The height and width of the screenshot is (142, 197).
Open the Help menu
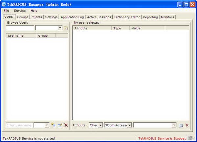34,11
